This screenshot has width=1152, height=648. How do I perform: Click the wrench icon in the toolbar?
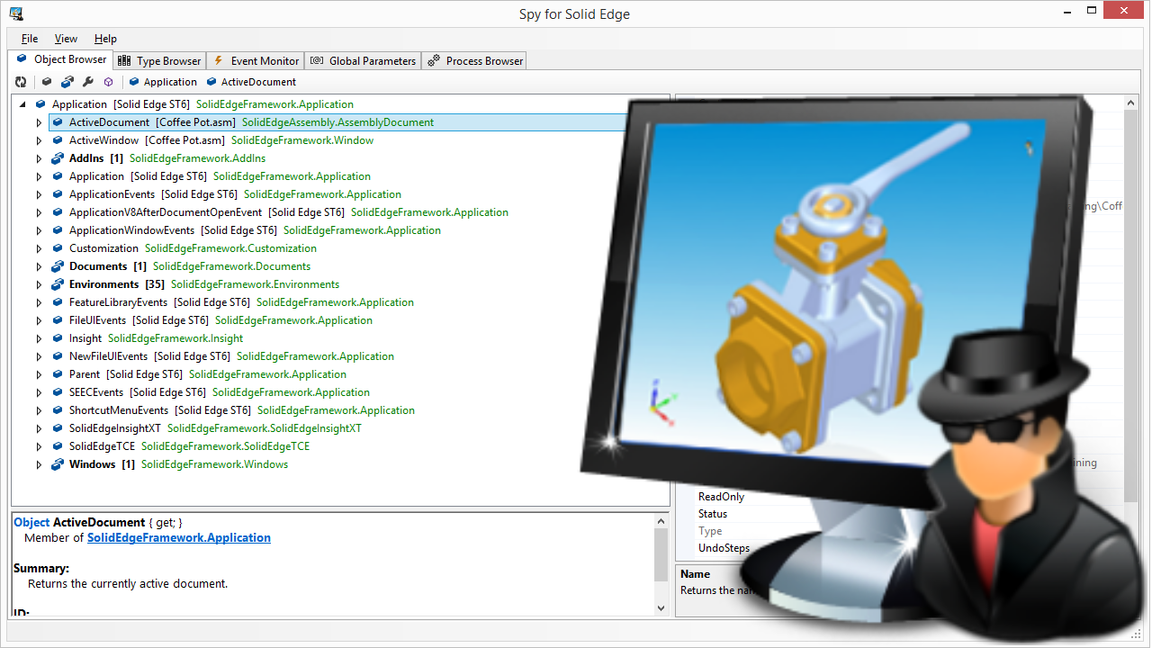pyautogui.click(x=88, y=82)
